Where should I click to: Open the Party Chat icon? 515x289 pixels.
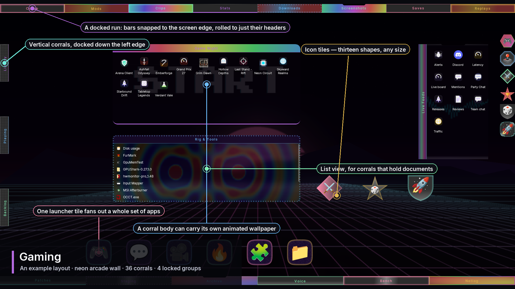478,81
